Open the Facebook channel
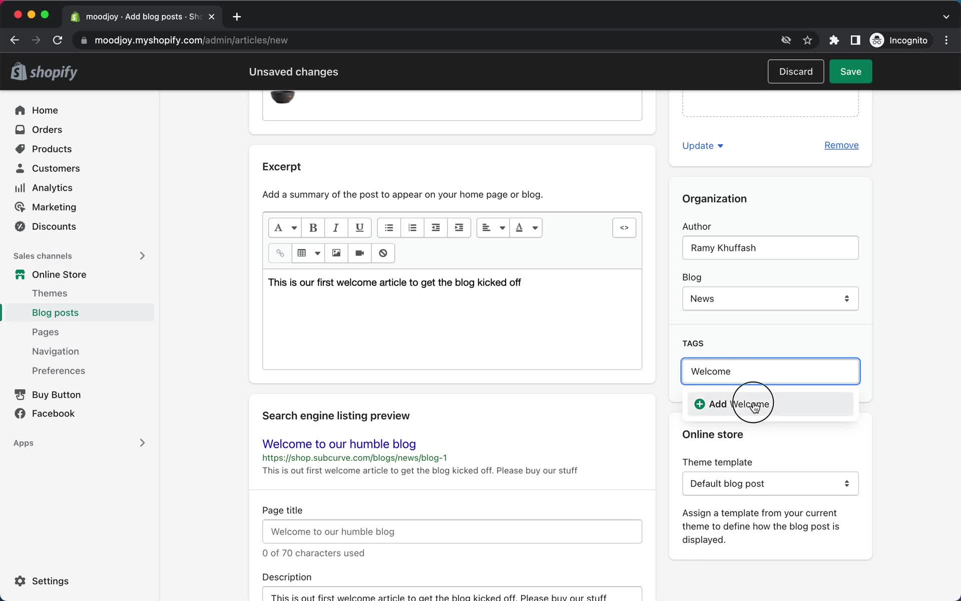961x601 pixels. pos(53,414)
